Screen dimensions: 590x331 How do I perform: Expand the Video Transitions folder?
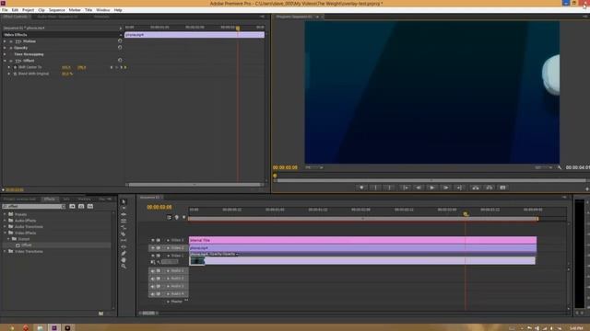pos(5,251)
